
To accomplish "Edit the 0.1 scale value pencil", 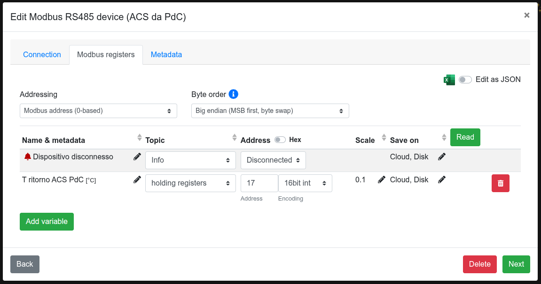I will pyautogui.click(x=382, y=179).
